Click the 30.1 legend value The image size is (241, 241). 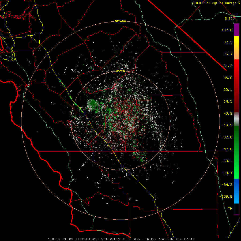228,90
